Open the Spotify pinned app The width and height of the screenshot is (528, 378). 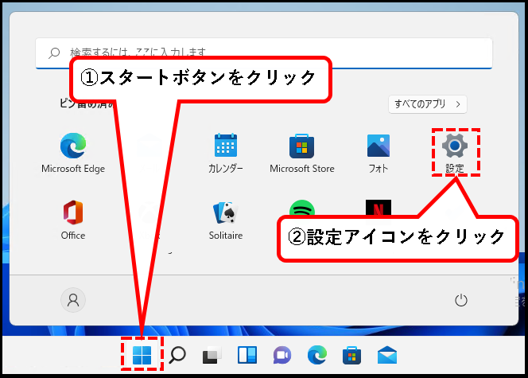point(302,208)
